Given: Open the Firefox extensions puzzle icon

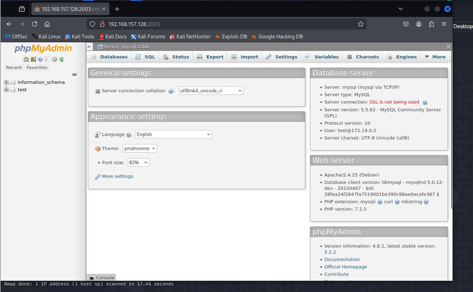Looking at the screenshot, I should 431,24.
